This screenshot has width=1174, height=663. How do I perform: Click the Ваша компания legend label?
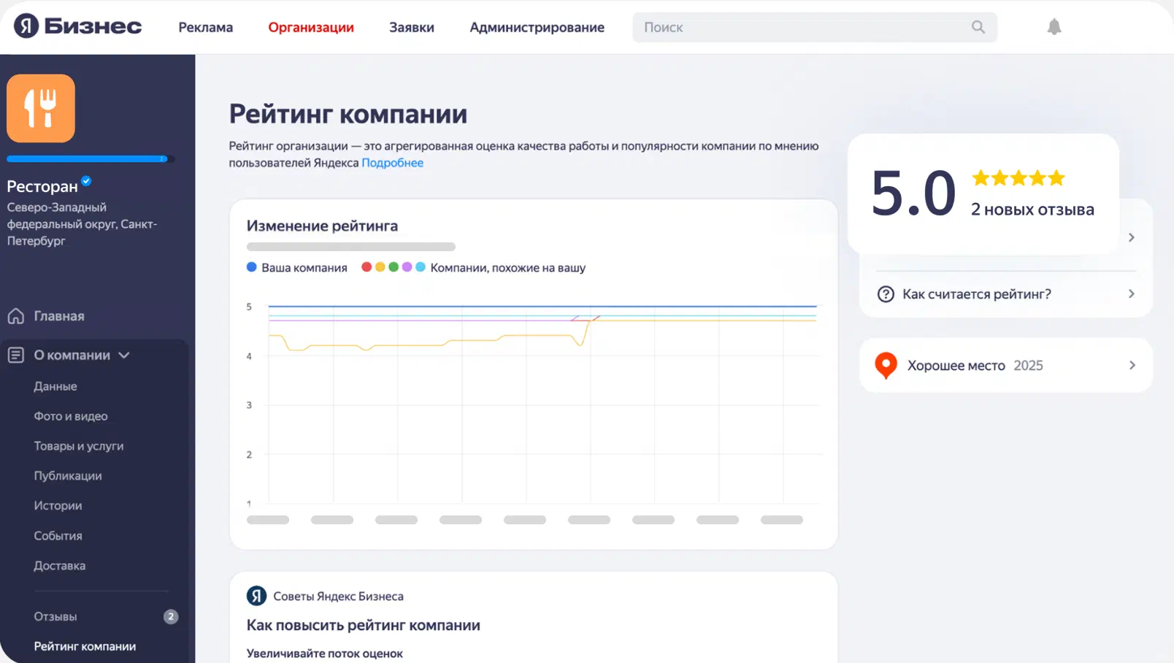[304, 268]
